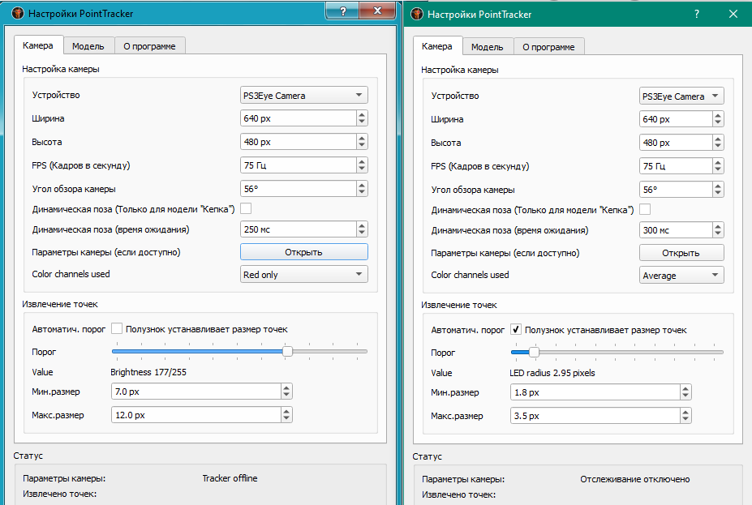Click the Открыть button above Red only
Screen dimensions: 752x505
point(303,252)
